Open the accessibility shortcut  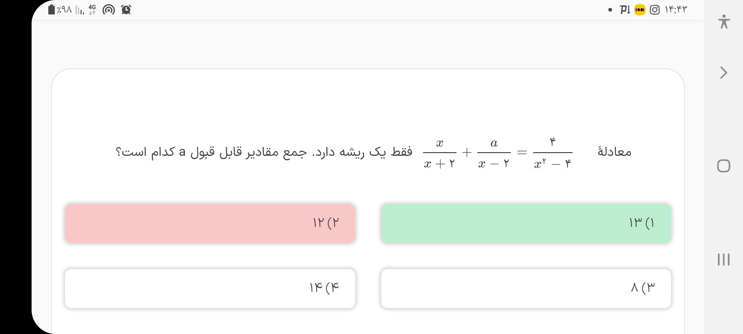pos(723,22)
